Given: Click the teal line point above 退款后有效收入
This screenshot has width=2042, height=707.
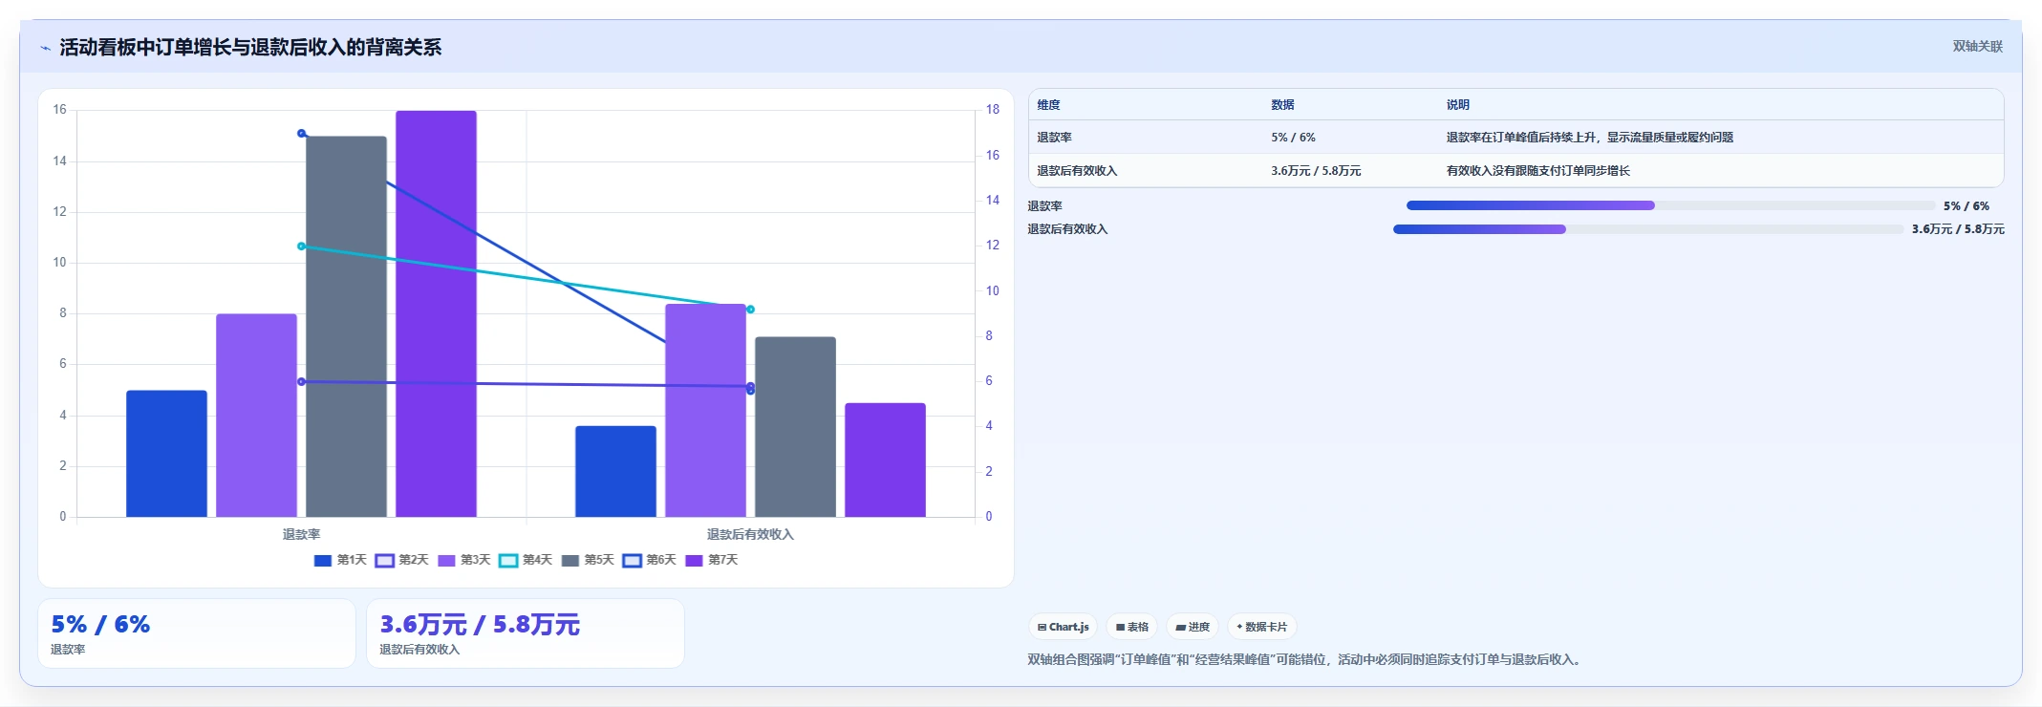Looking at the screenshot, I should [x=750, y=310].
